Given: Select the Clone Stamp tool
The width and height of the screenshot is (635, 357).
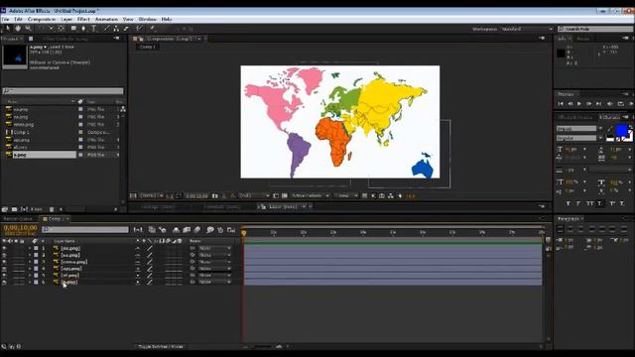Looking at the screenshot, I should tap(116, 29).
